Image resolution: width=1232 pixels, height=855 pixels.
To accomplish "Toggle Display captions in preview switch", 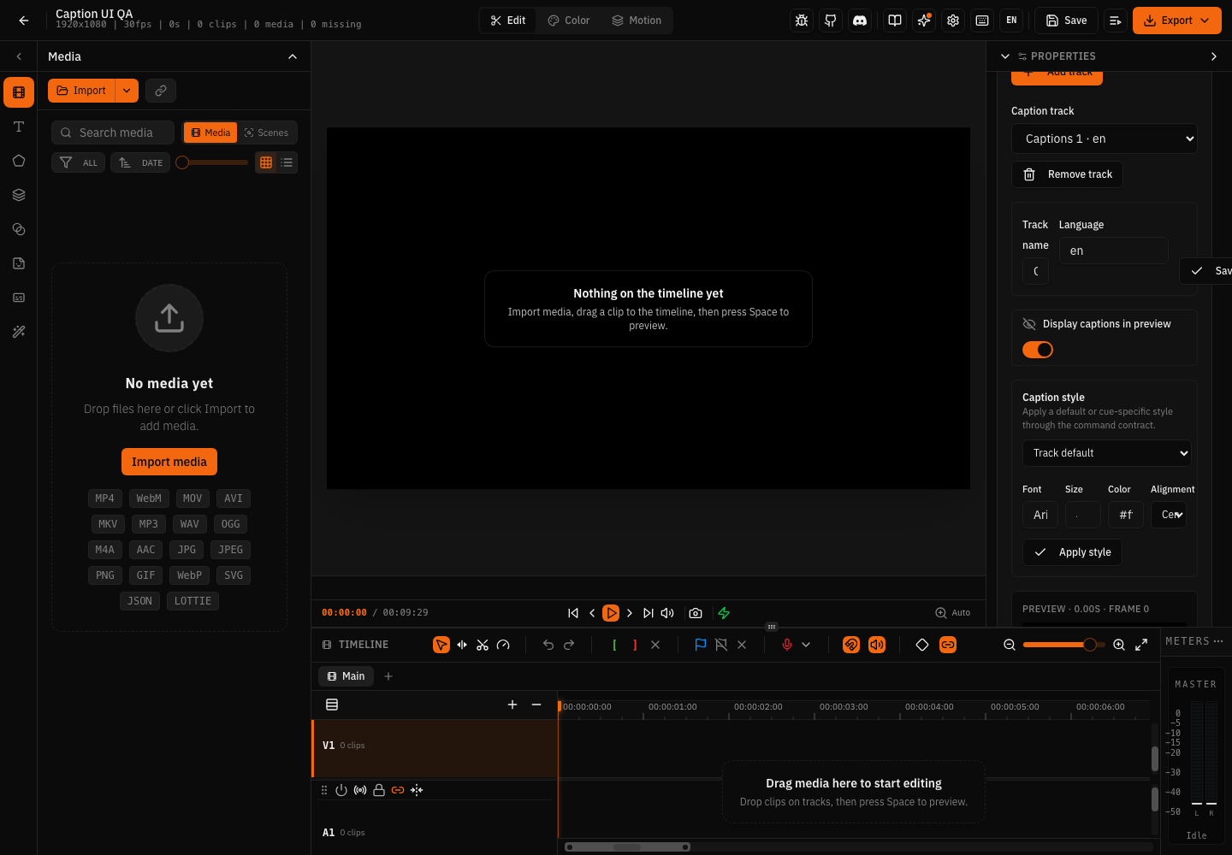I will (1038, 350).
